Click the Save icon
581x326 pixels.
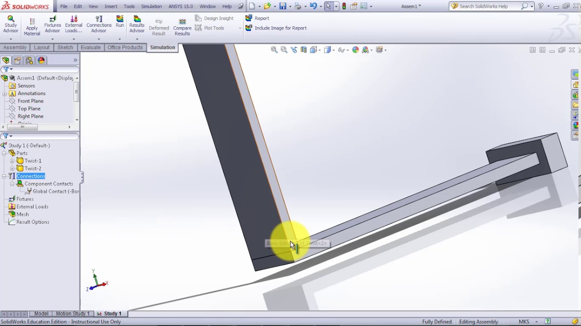282,6
